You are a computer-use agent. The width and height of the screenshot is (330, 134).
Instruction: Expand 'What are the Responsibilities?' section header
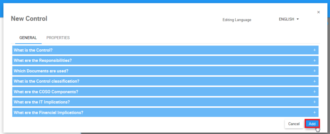tap(43, 61)
